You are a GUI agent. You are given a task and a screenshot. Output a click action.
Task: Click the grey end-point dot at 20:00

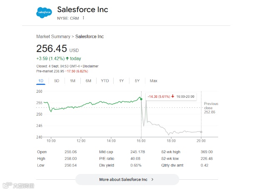(x=201, y=131)
